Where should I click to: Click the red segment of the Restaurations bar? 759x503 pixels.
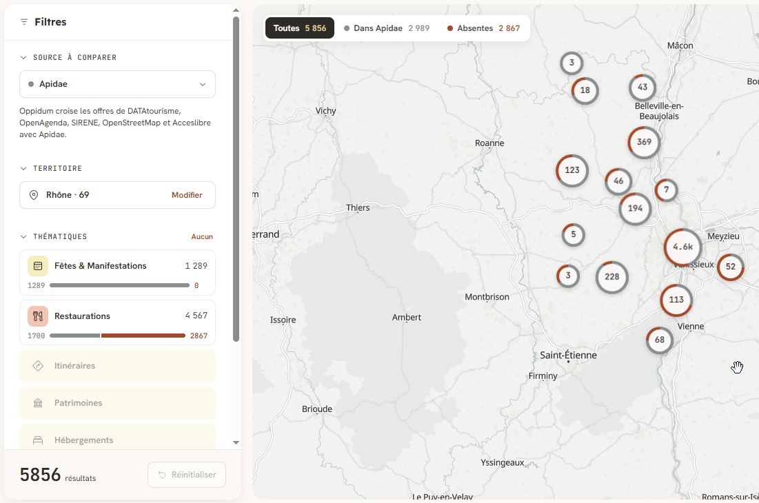pyautogui.click(x=143, y=336)
